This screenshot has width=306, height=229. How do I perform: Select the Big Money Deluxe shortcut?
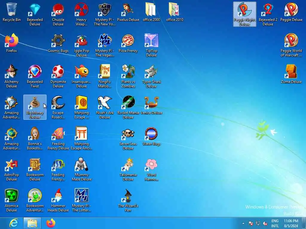(35, 107)
